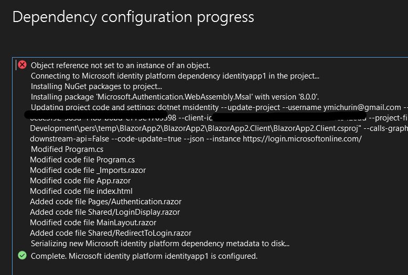Select the 'Serializing new Microsoft identity' metadata line

[160, 243]
